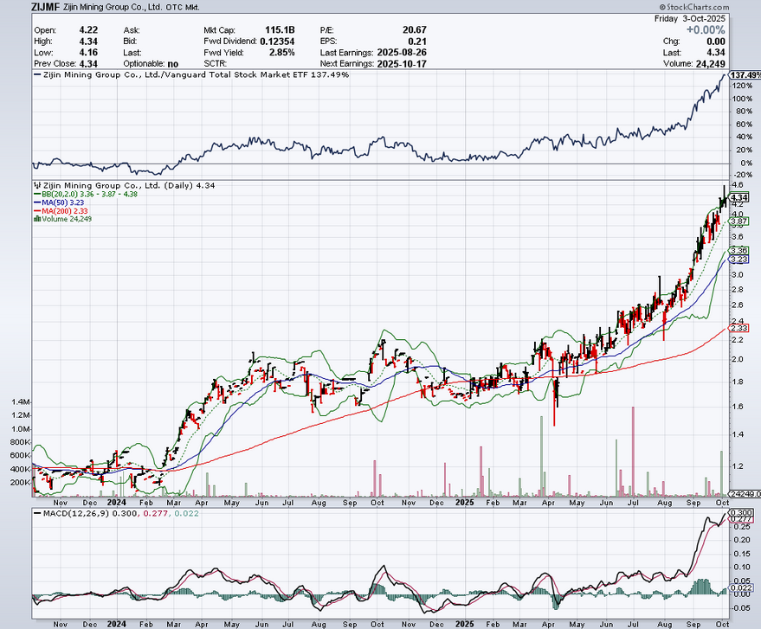761x629 pixels.
Task: Click the blue MA(50) legend line
Action: coord(35,203)
